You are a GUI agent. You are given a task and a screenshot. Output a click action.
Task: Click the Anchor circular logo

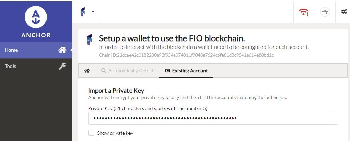[36, 17]
